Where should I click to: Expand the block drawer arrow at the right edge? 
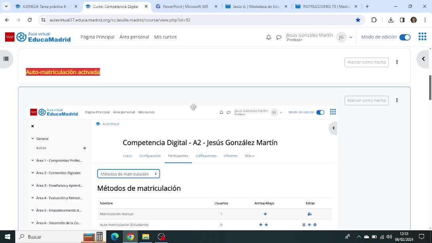(423, 59)
